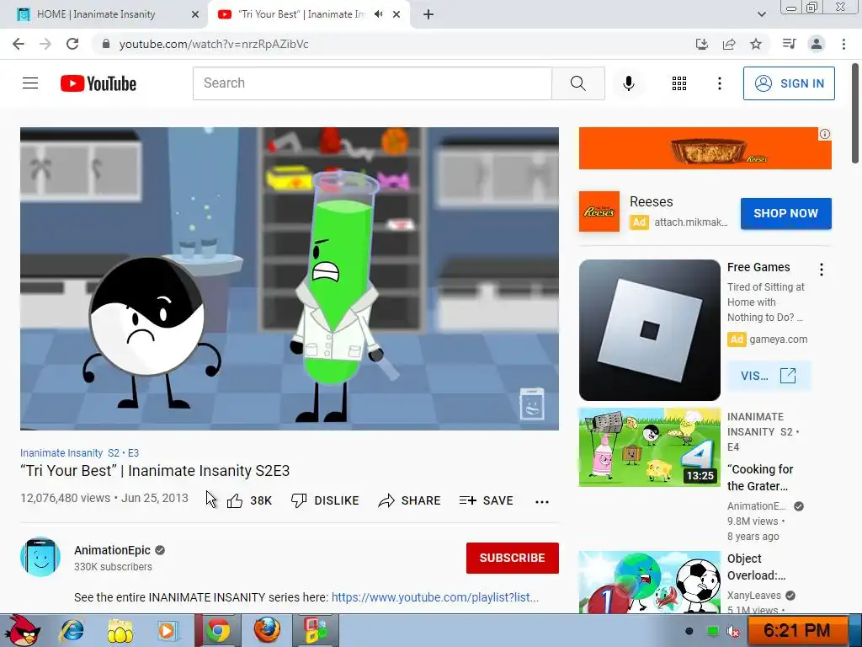Open Chrome's three-dot menu
Image resolution: width=862 pixels, height=647 pixels.
tap(843, 44)
